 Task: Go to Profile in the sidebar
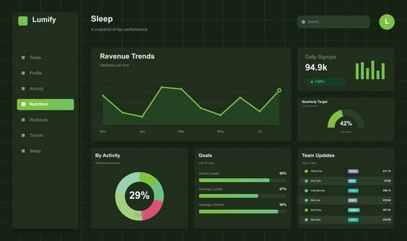[46, 73]
